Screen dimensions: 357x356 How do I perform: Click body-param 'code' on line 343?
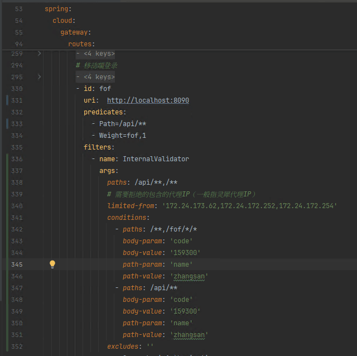(181, 241)
